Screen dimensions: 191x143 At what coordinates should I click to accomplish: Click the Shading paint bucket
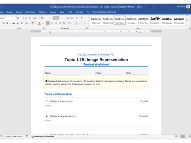pos(76,23)
